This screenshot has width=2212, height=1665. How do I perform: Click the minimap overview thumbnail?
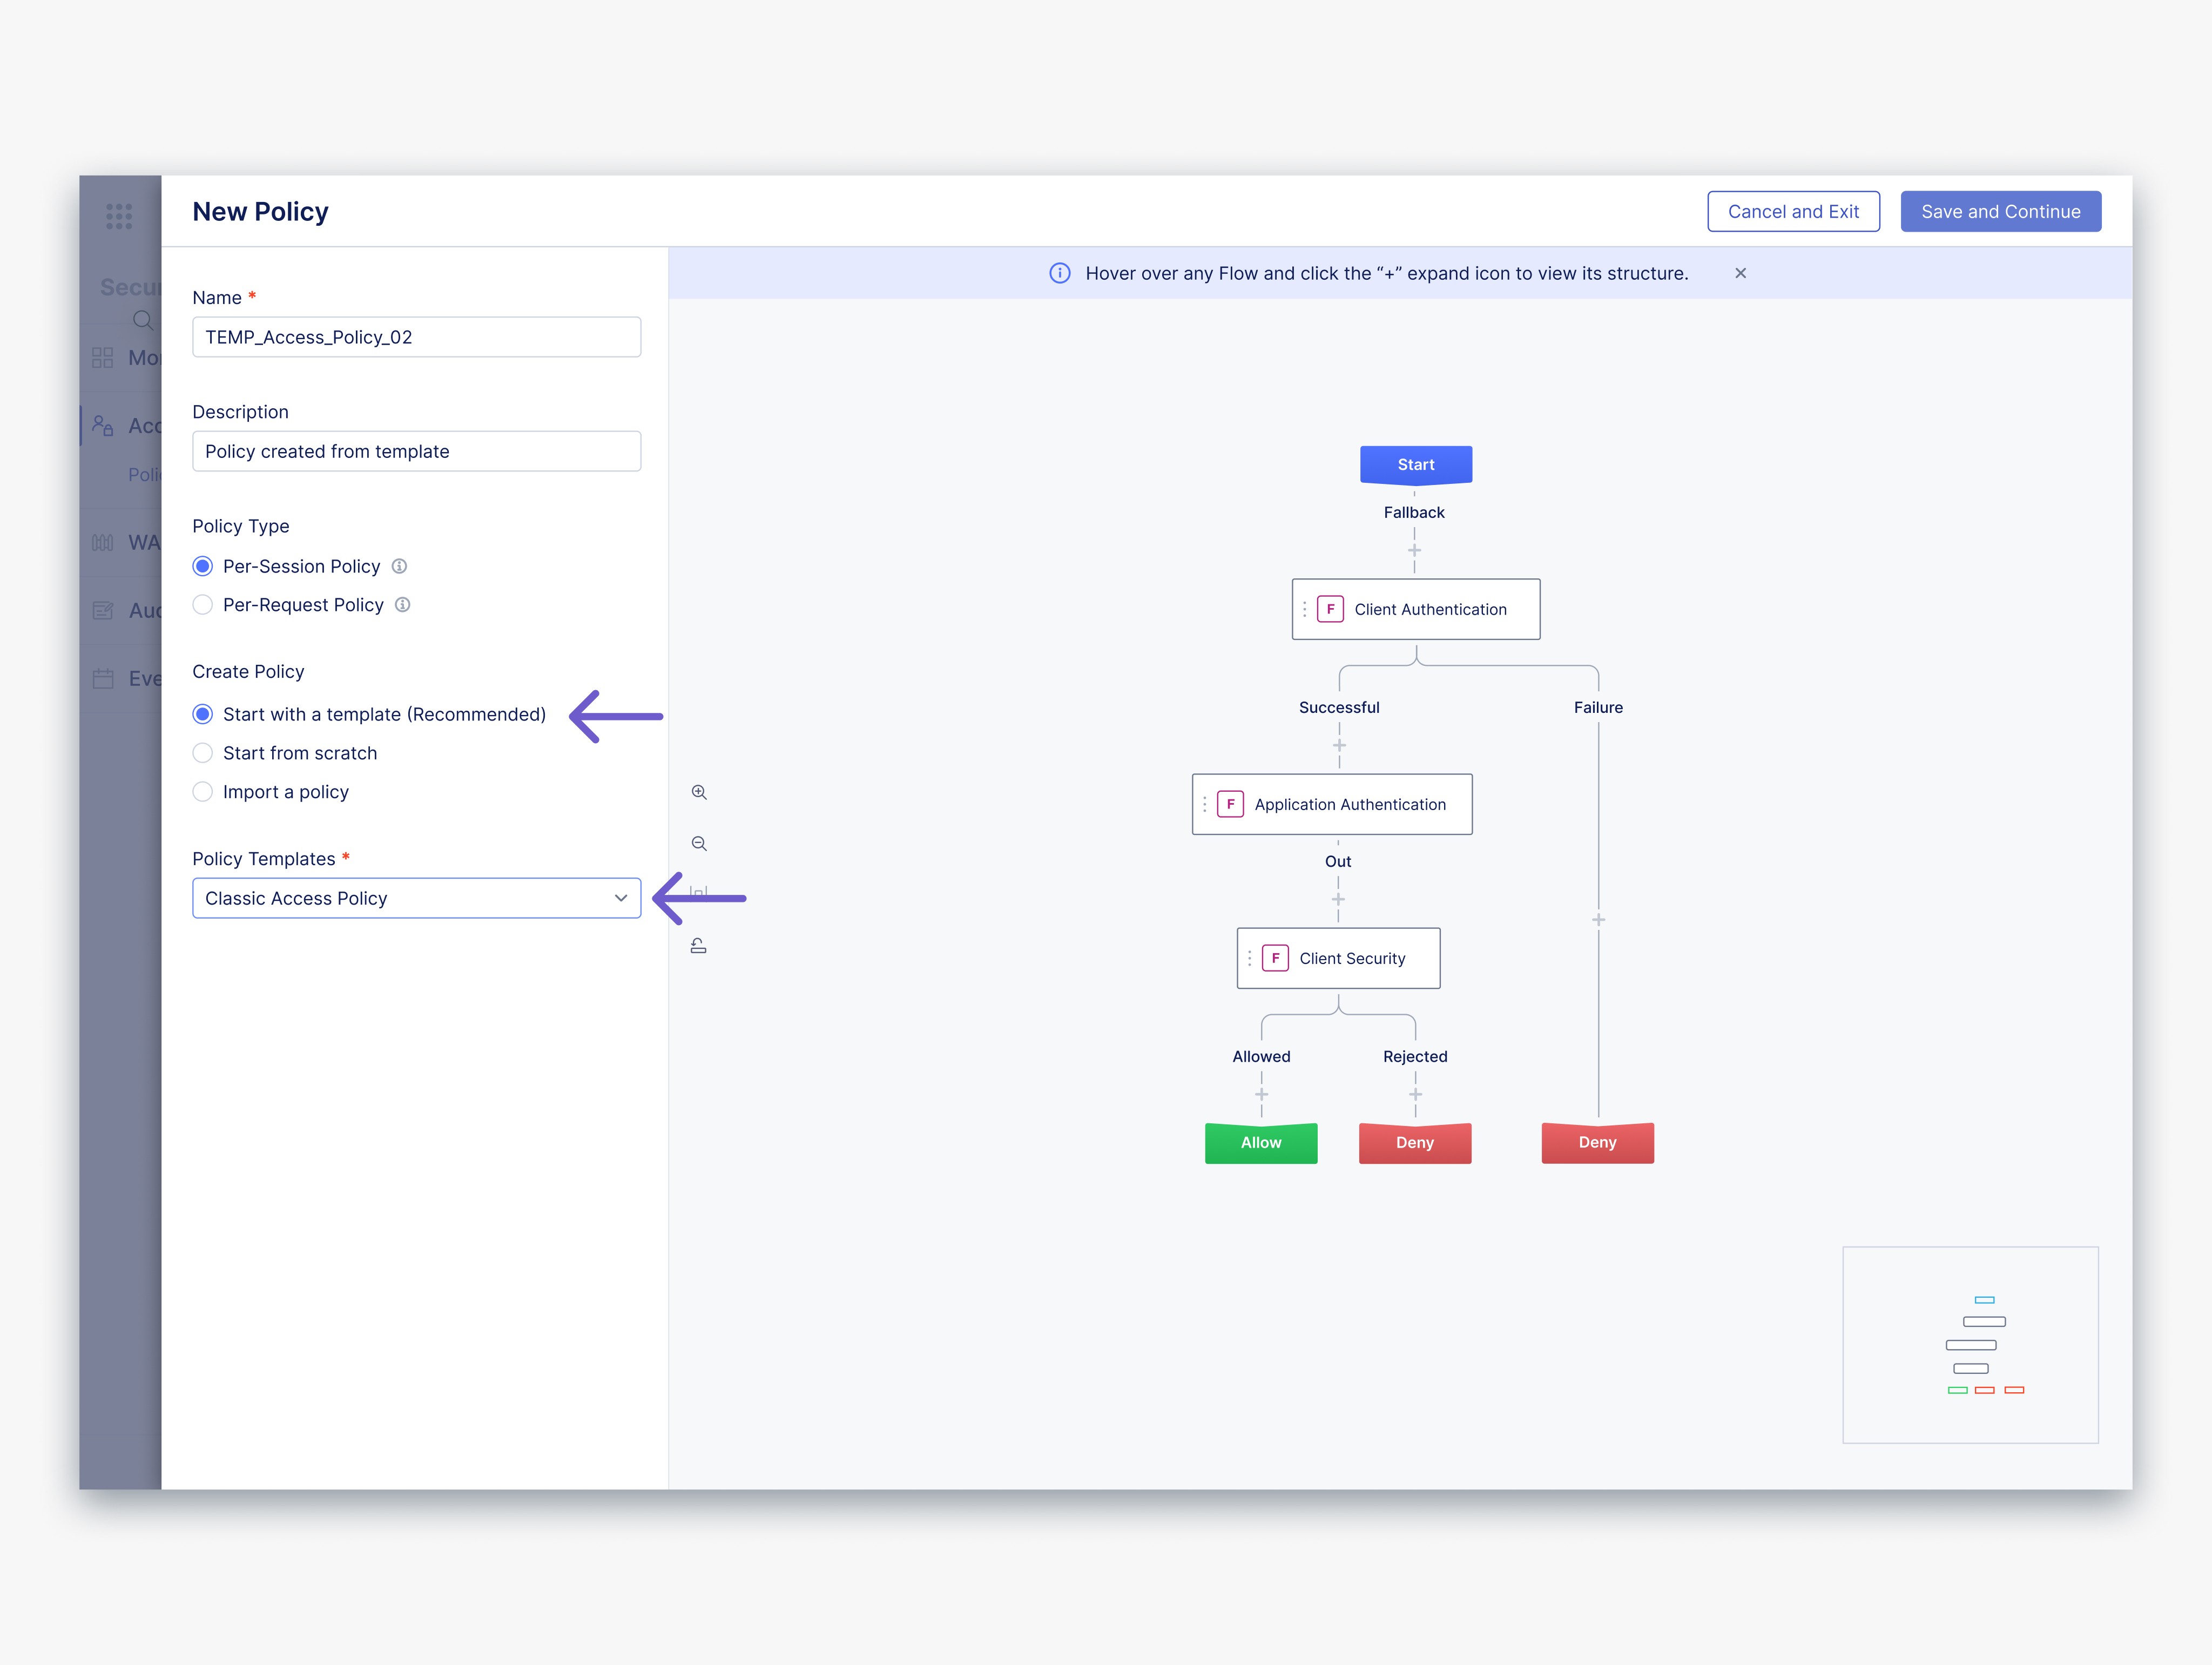[1970, 1344]
